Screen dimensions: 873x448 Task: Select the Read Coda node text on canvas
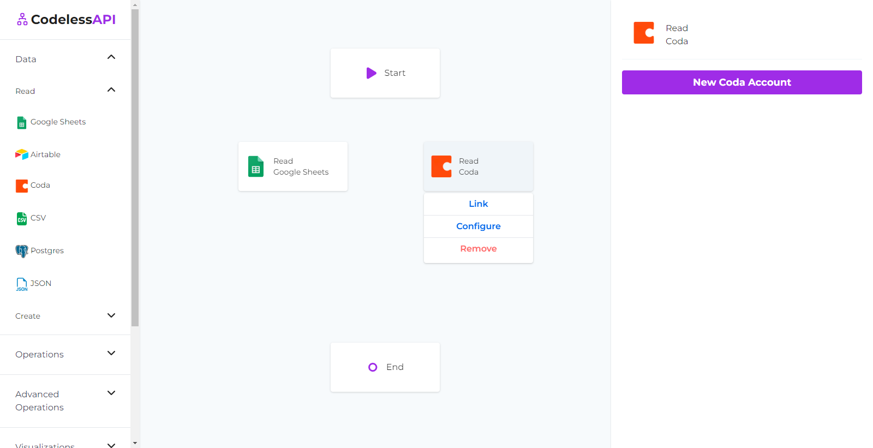[x=469, y=166]
